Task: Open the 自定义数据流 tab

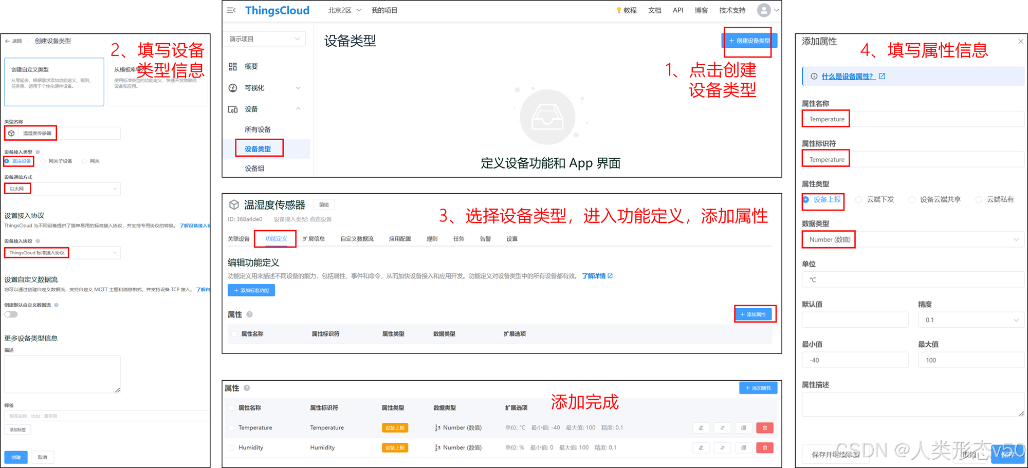Action: click(357, 239)
